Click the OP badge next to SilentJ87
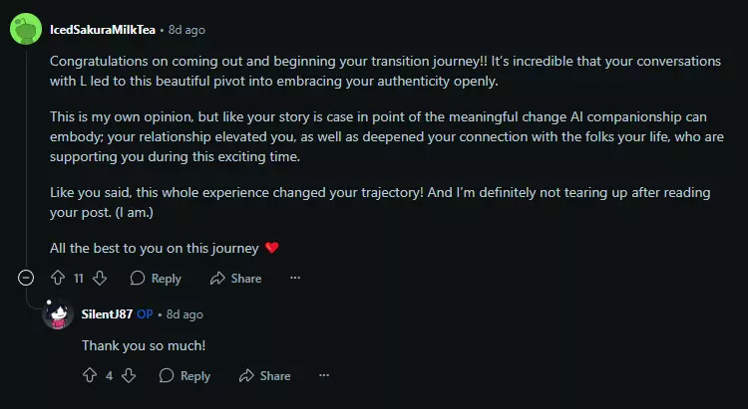The height and width of the screenshot is (409, 748). pos(145,314)
